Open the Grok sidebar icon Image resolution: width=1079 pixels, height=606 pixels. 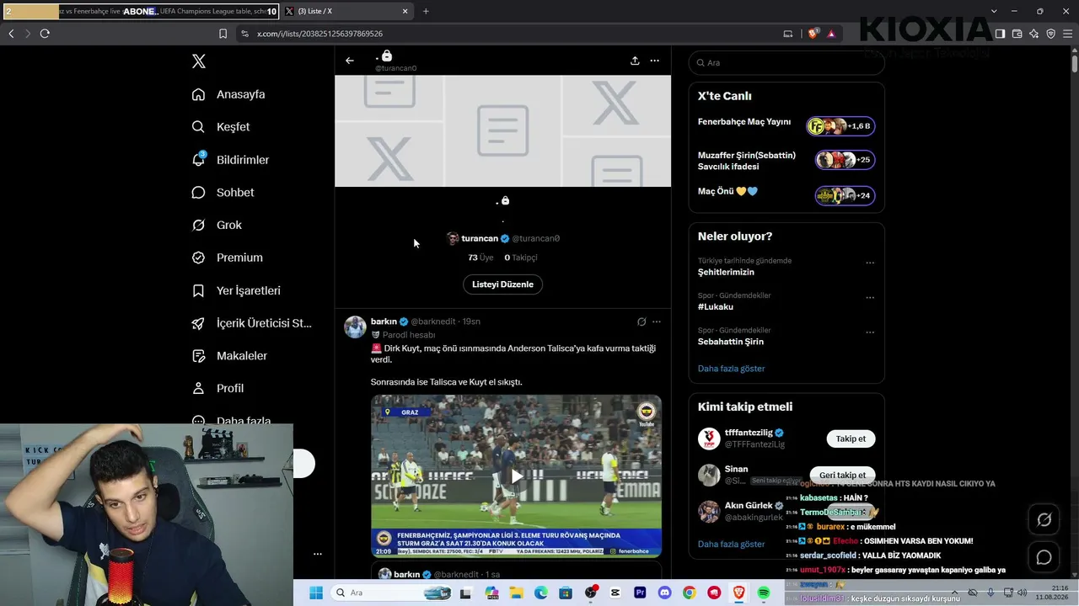tap(198, 225)
